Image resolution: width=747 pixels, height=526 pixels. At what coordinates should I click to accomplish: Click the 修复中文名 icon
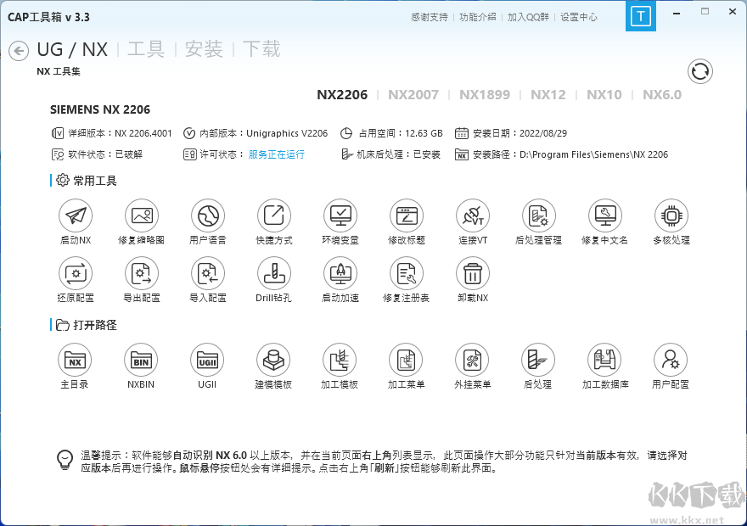(605, 215)
